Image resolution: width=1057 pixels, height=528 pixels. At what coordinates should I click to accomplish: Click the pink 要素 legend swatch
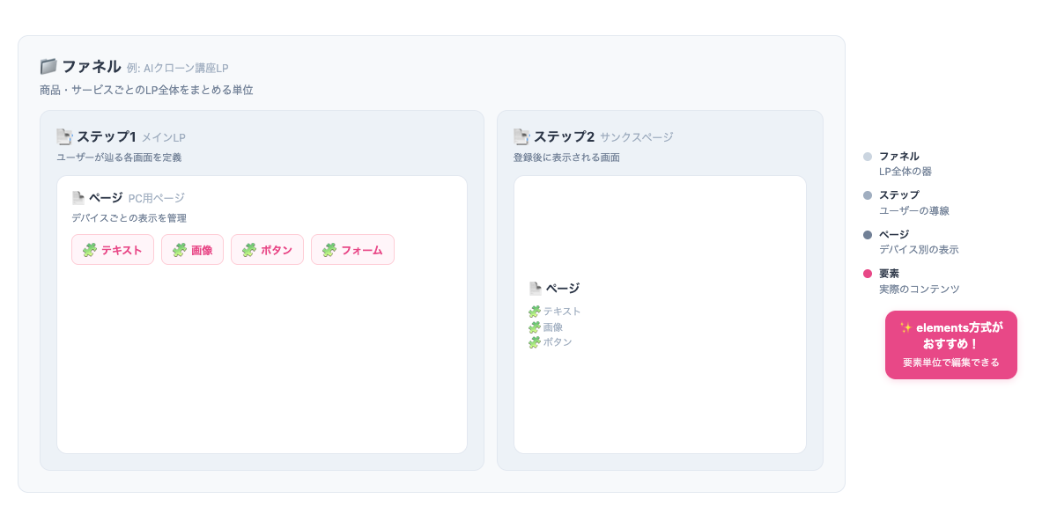coord(867,273)
